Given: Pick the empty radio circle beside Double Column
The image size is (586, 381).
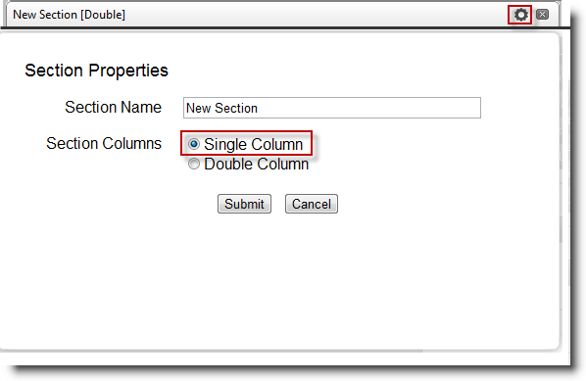Looking at the screenshot, I should tap(194, 164).
